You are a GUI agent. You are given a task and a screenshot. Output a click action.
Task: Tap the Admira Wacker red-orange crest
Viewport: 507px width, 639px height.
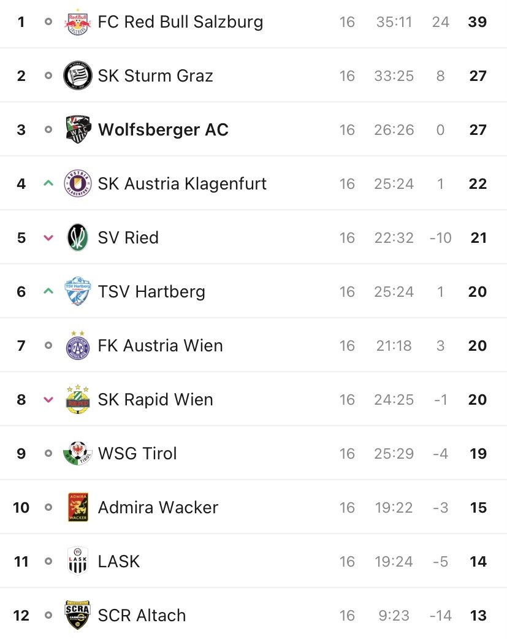coord(77,507)
